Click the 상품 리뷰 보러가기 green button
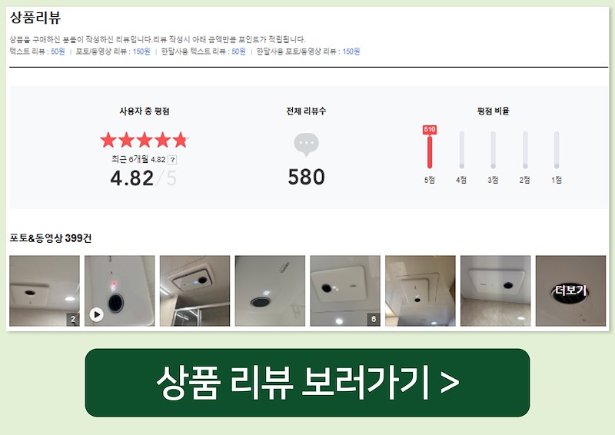The width and height of the screenshot is (615, 435). (x=307, y=383)
